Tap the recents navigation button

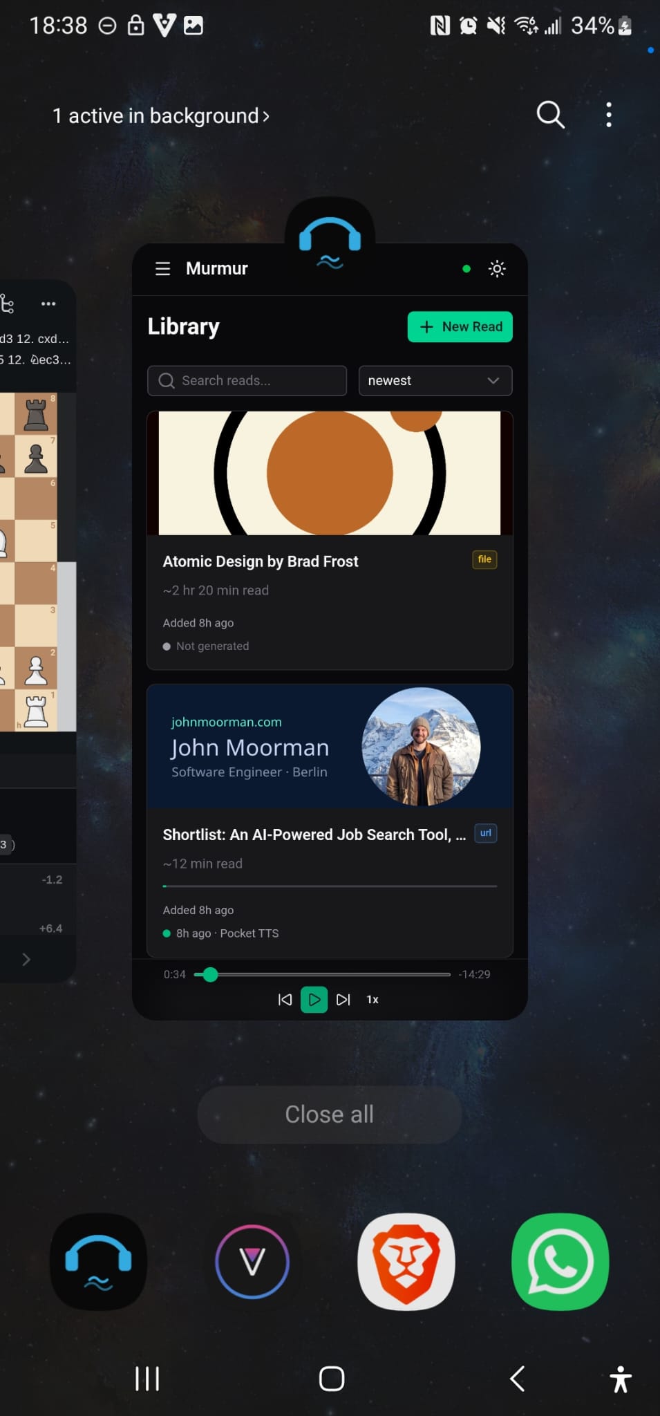[x=147, y=1379]
